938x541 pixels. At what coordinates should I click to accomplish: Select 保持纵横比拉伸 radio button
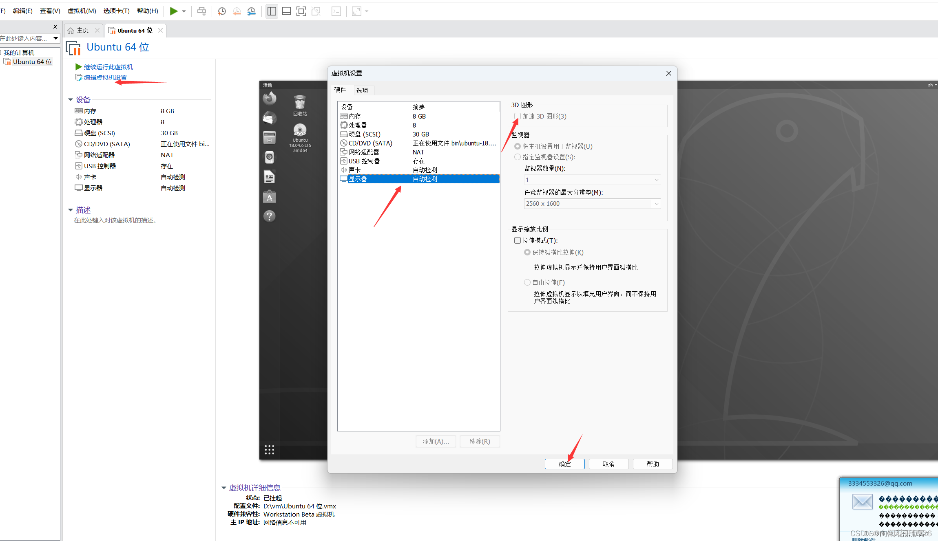pos(527,253)
